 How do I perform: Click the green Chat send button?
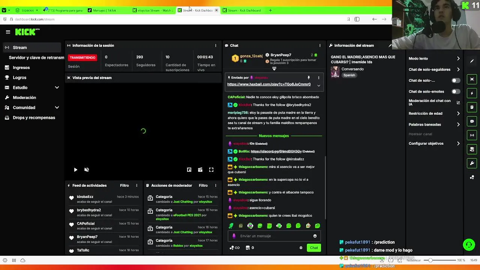tap(314, 248)
